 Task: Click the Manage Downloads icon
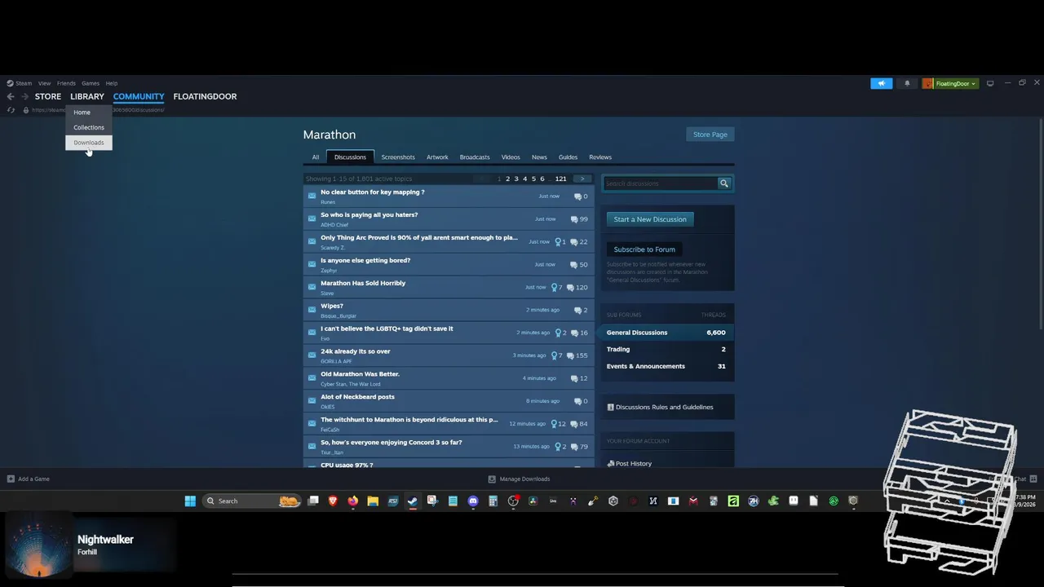[x=492, y=479]
